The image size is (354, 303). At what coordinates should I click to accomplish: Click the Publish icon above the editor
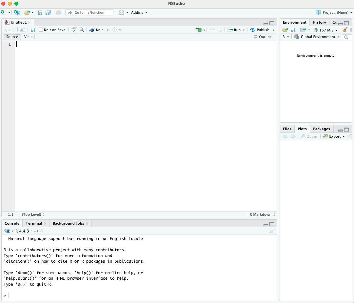262,30
